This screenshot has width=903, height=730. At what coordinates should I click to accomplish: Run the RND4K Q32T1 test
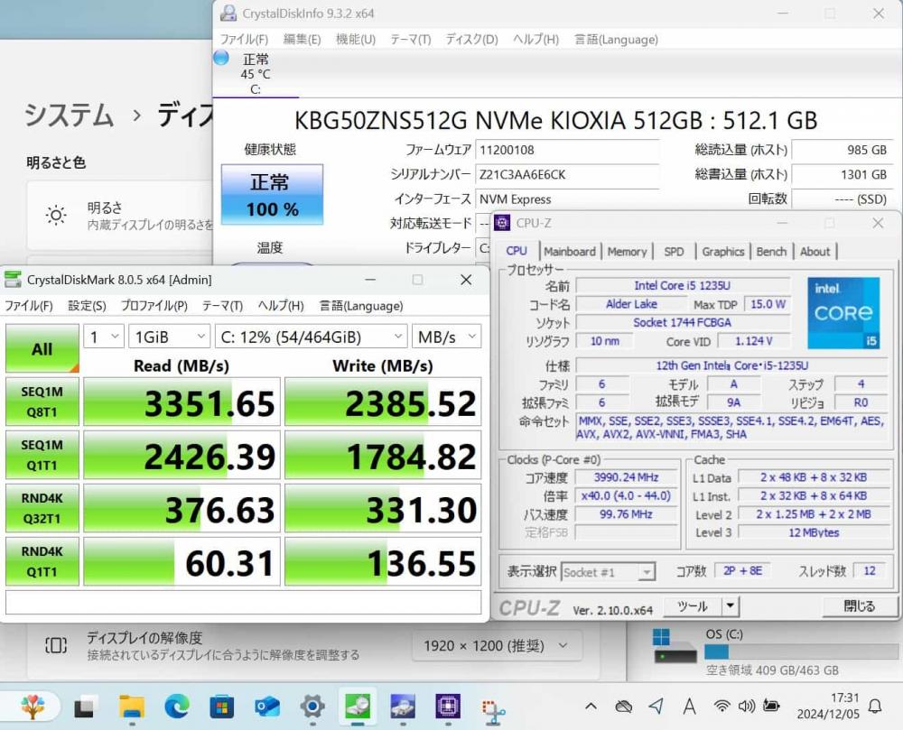click(42, 508)
